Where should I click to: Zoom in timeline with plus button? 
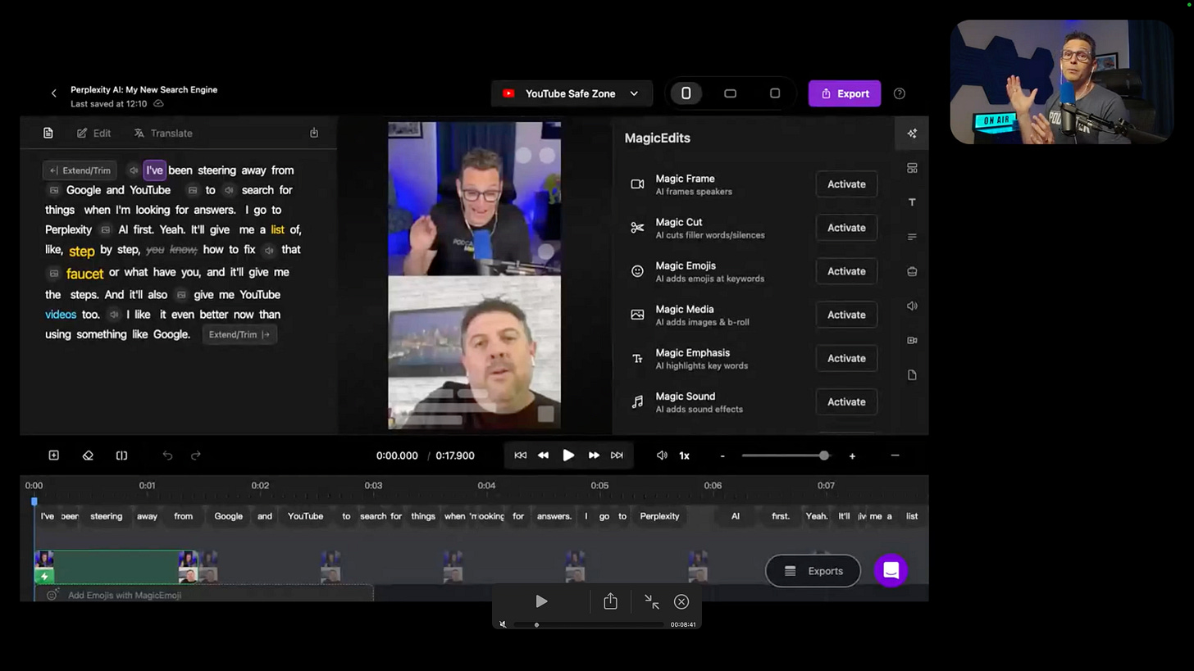point(852,456)
